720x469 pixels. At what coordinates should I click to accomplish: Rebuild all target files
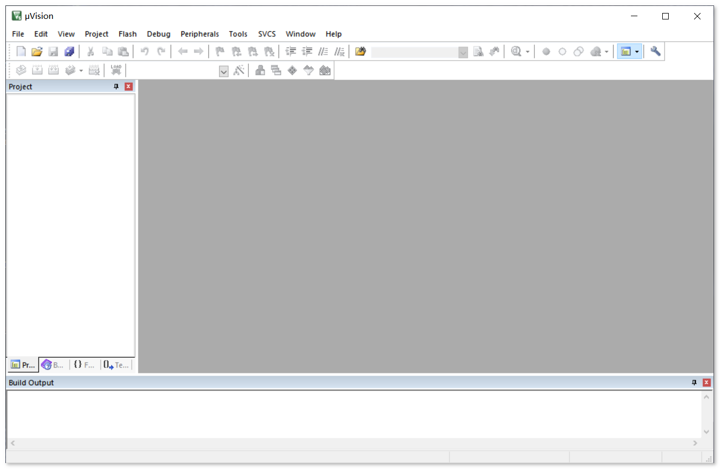(x=53, y=70)
